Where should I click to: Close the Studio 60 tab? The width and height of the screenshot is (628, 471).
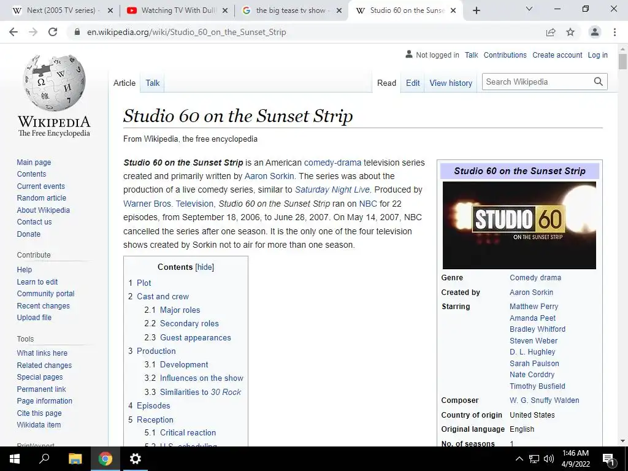pos(453,10)
